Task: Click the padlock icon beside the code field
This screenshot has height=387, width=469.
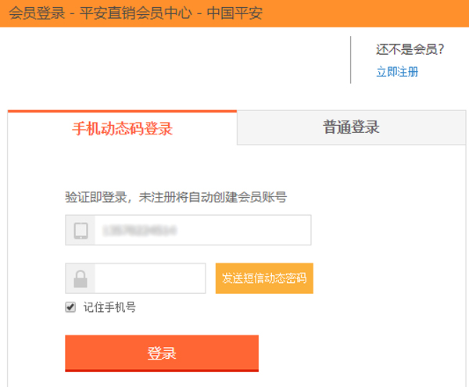Action: 81,278
